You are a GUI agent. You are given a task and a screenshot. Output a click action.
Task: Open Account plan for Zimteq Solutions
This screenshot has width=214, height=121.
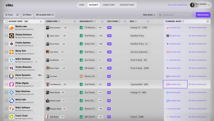[174, 36]
